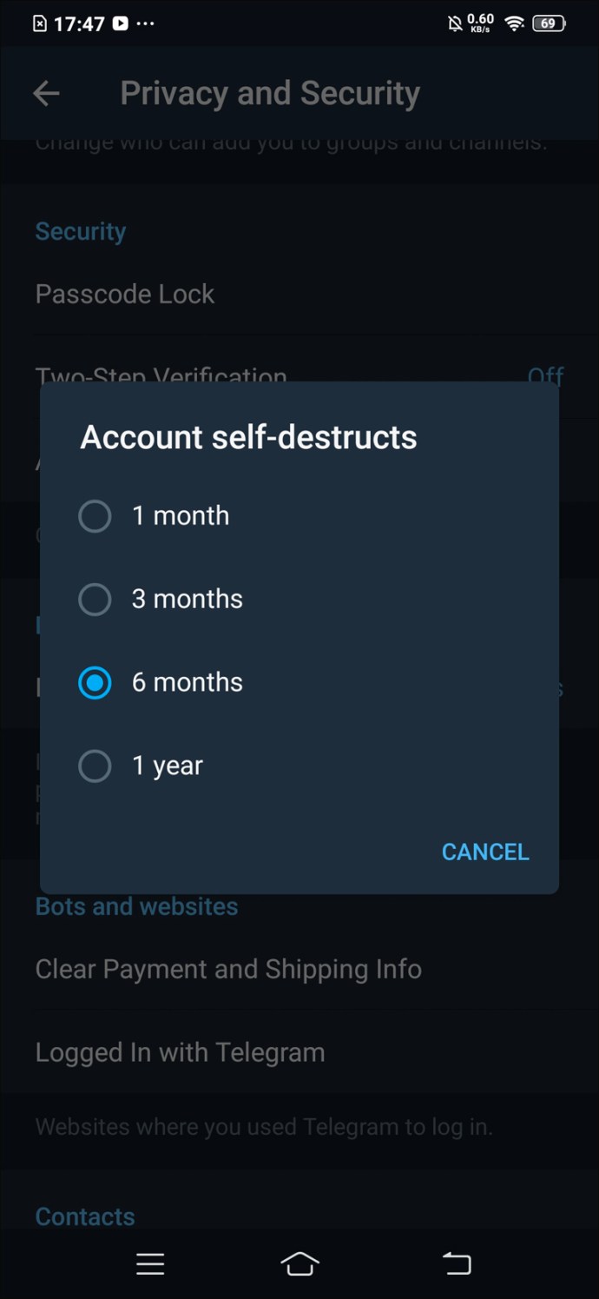
Task: Tap the muted notifications bell icon
Action: (x=455, y=24)
